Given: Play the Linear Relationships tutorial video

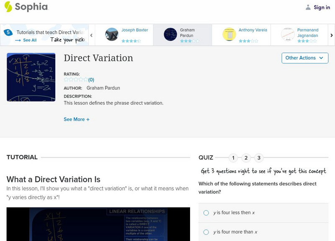Looking at the screenshot, I should pos(98,224).
